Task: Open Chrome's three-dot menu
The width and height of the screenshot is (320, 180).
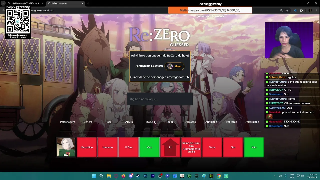Action: (x=316, y=10)
